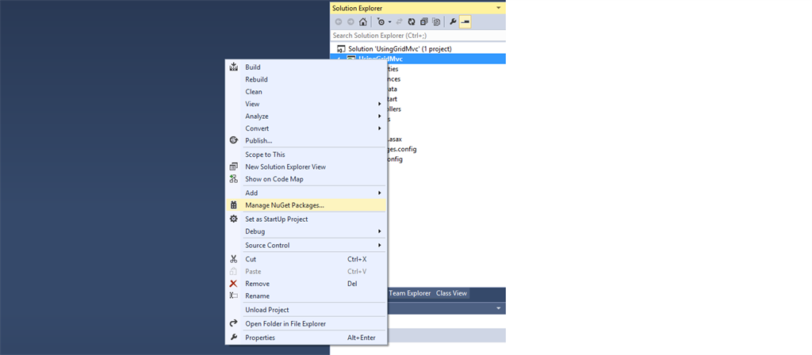Toggle the Preview Selected Items button
The width and height of the screenshot is (812, 355).
(465, 21)
